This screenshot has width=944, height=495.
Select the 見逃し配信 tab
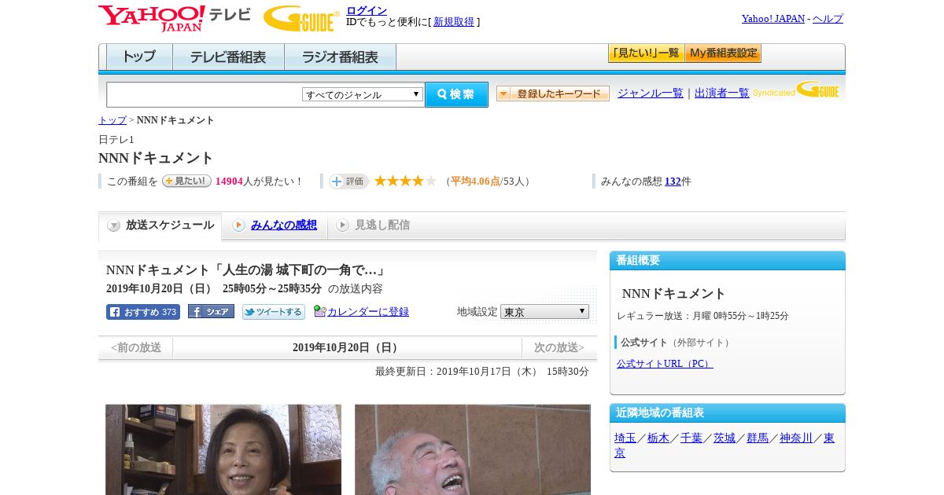373,225
